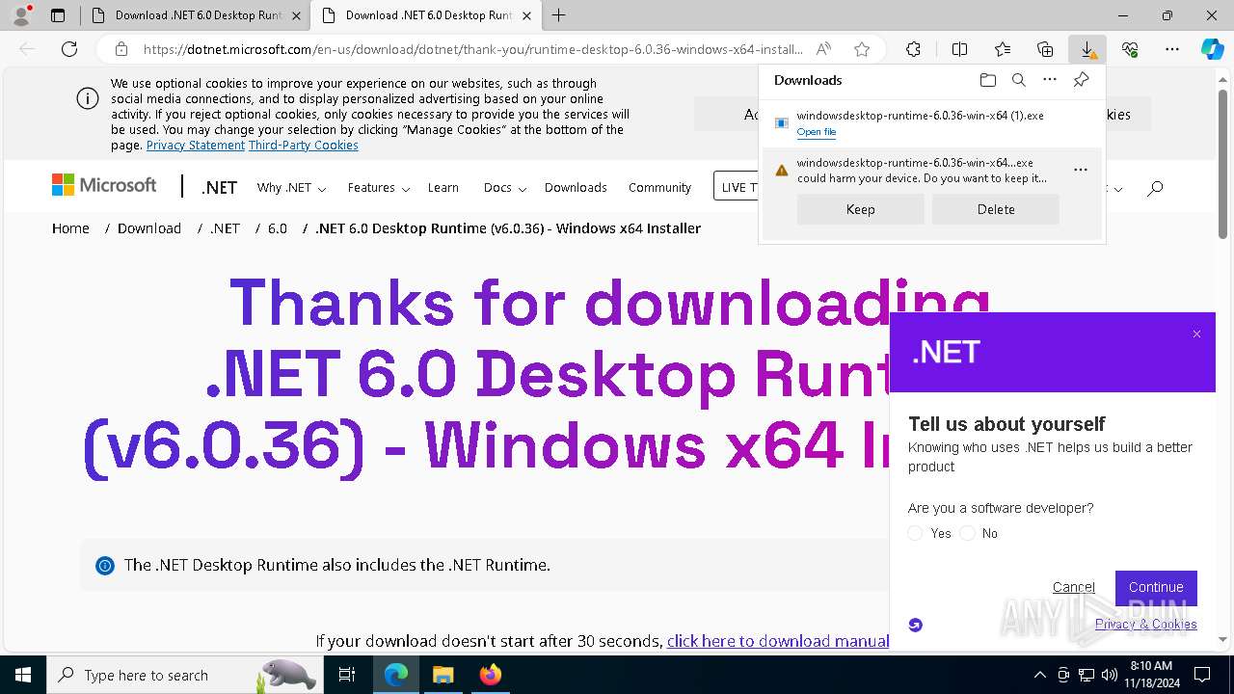Expand the Features dropdown menu
This screenshot has height=694, width=1234.
point(379,188)
